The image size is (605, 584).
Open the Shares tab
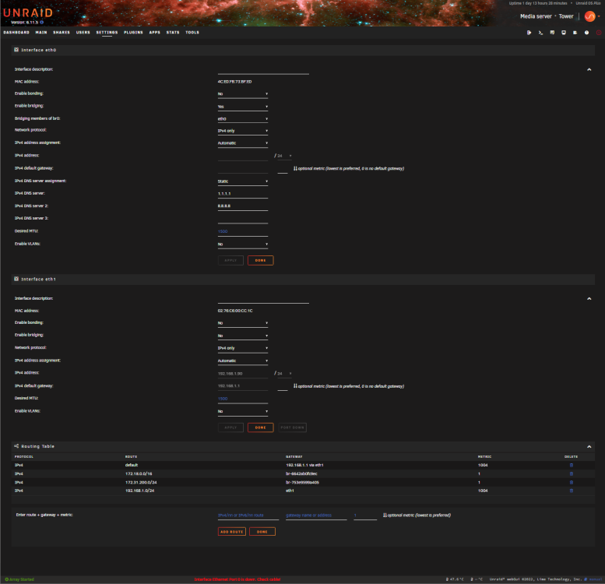(x=62, y=33)
